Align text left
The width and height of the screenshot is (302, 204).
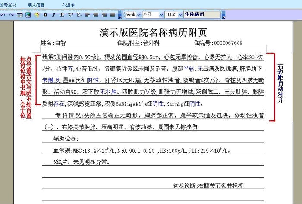pyautogui.click(x=87, y=15)
